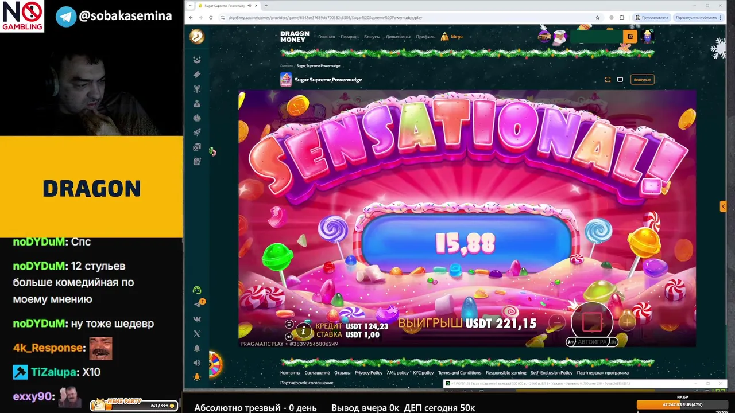Image resolution: width=735 pixels, height=413 pixels.
Task: Increase bet with the plus button
Action: (x=627, y=322)
